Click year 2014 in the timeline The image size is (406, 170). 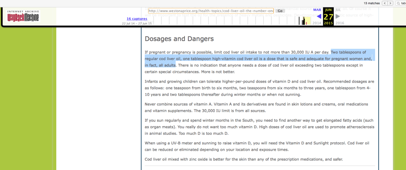(x=317, y=23)
